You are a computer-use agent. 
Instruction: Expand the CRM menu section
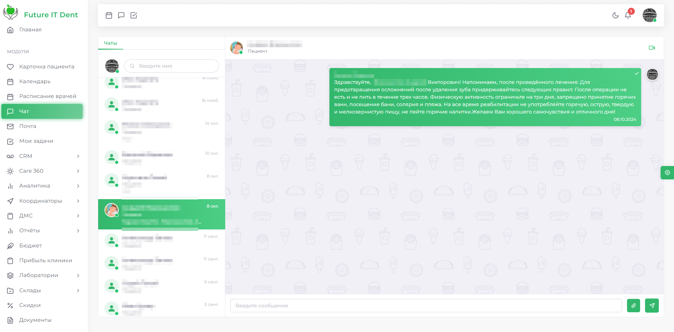[42, 156]
